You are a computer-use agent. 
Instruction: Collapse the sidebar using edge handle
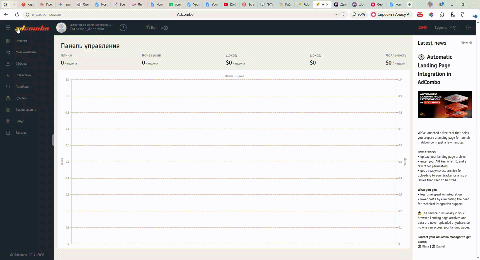53,140
